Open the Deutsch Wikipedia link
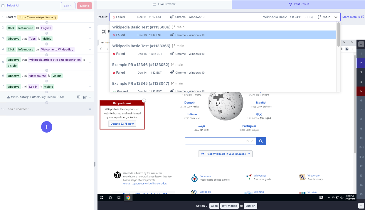Screen dimensions: 365x210 190,103
